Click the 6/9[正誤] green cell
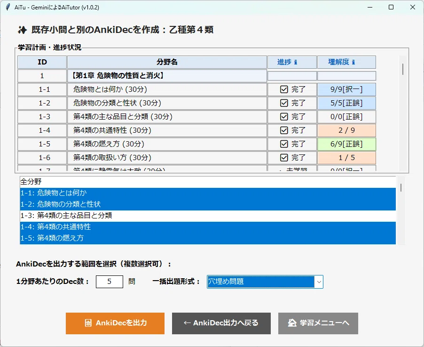The width and height of the screenshot is (424, 347). coord(346,144)
